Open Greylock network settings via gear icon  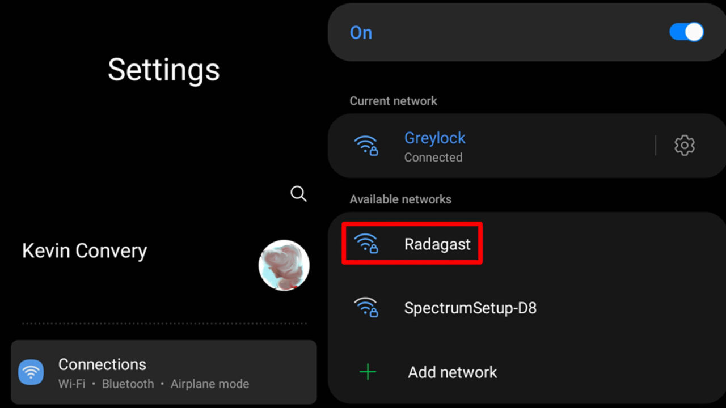(x=684, y=146)
